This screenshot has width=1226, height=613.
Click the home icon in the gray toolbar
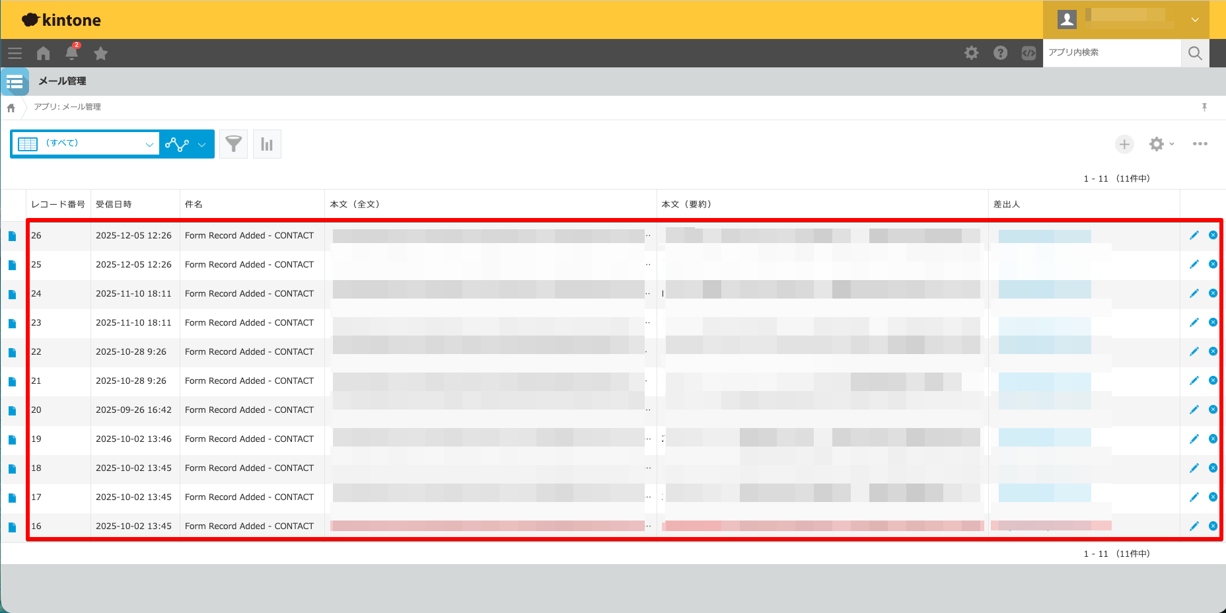[43, 54]
